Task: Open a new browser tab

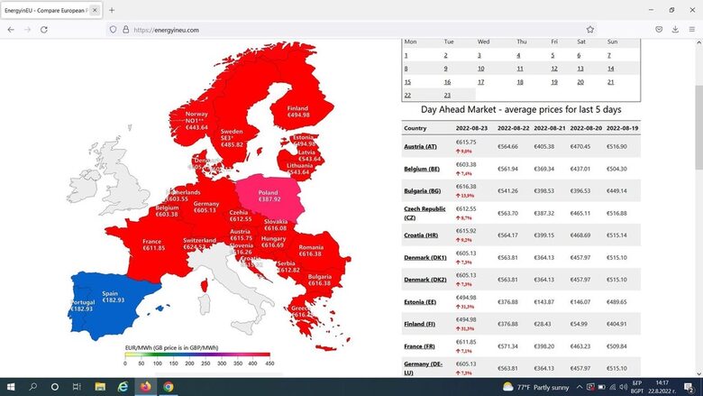Action: tap(112, 10)
